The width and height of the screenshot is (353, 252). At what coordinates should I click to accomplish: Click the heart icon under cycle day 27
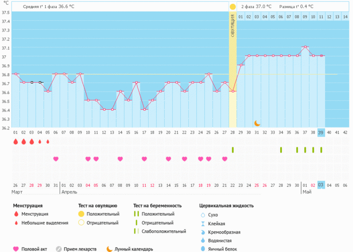click(x=225, y=159)
